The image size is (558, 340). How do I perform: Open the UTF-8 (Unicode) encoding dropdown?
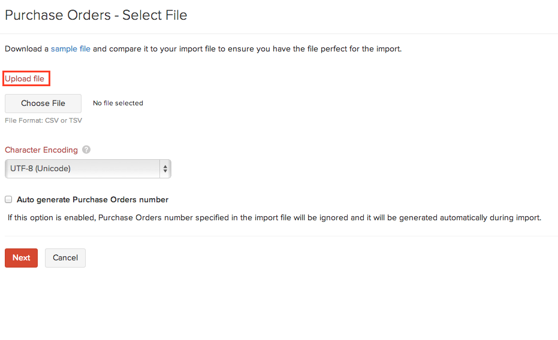click(88, 169)
